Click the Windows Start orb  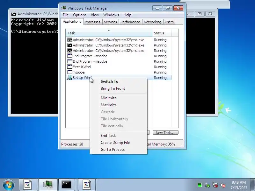point(9,185)
